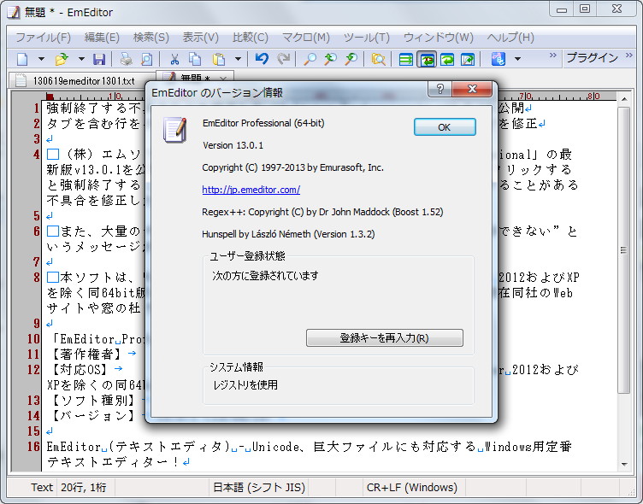Select Wrap by Window icon
643x504 pixels.
(x=447, y=60)
